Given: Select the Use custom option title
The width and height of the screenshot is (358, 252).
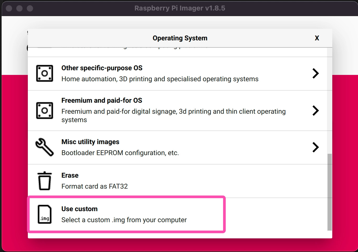Looking at the screenshot, I should point(80,209).
